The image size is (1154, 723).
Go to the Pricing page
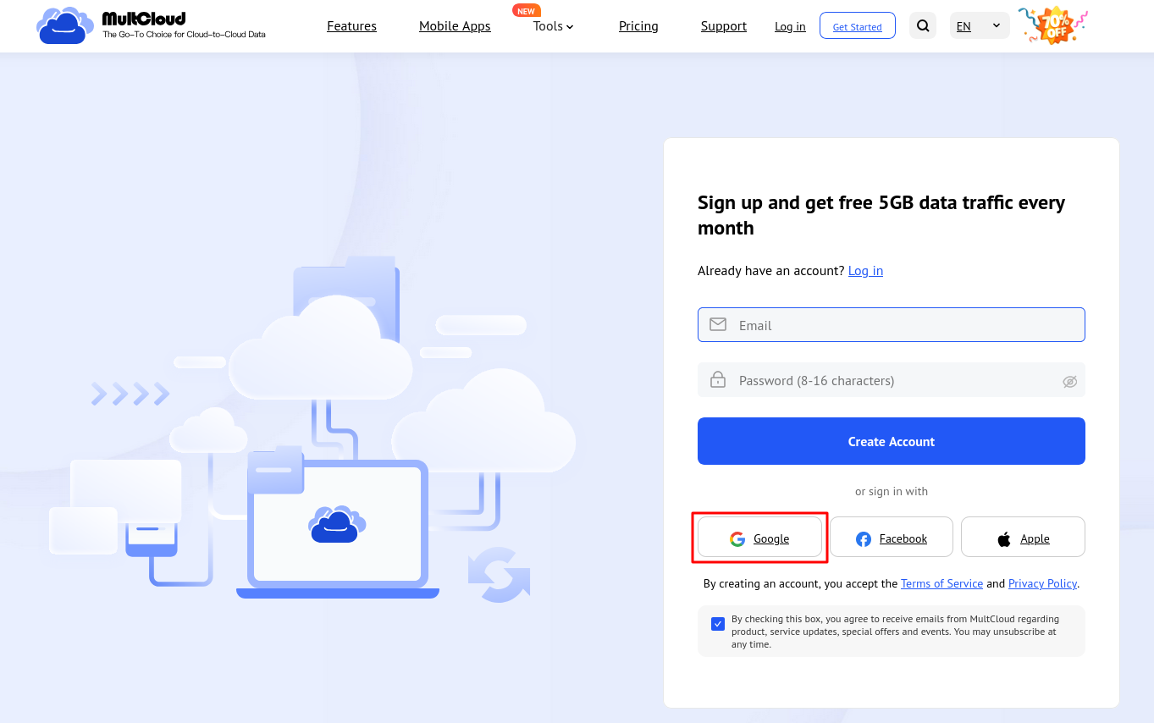(x=638, y=26)
